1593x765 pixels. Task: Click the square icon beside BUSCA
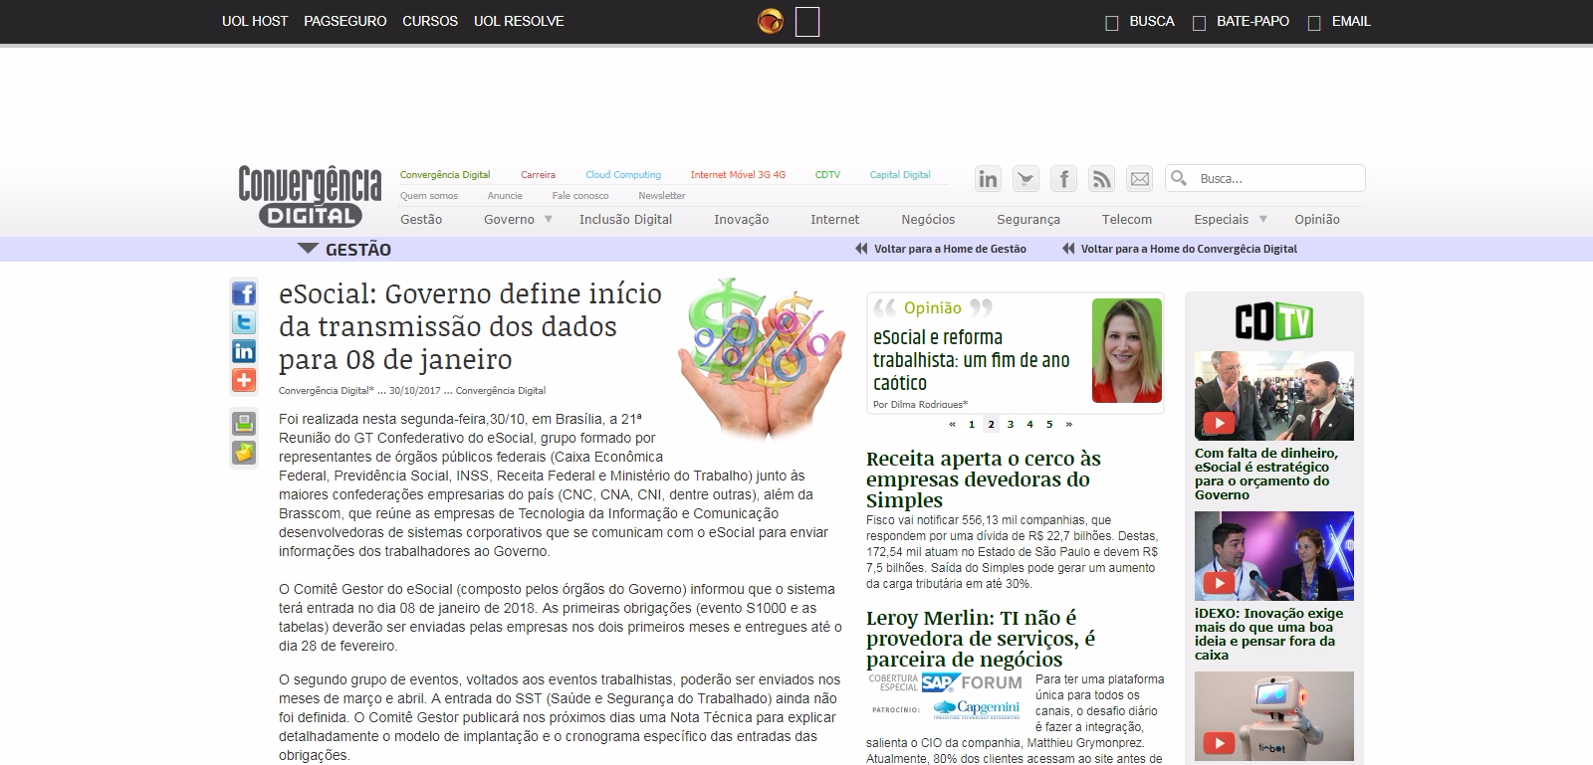coord(1112,22)
